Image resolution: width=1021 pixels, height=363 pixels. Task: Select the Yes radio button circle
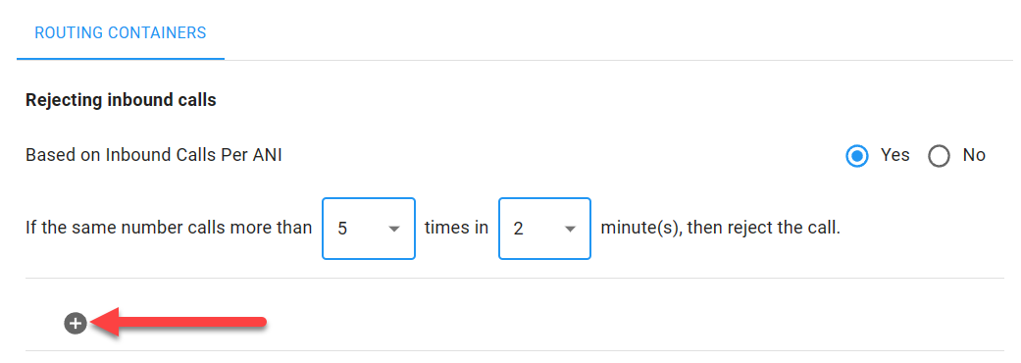[857, 156]
